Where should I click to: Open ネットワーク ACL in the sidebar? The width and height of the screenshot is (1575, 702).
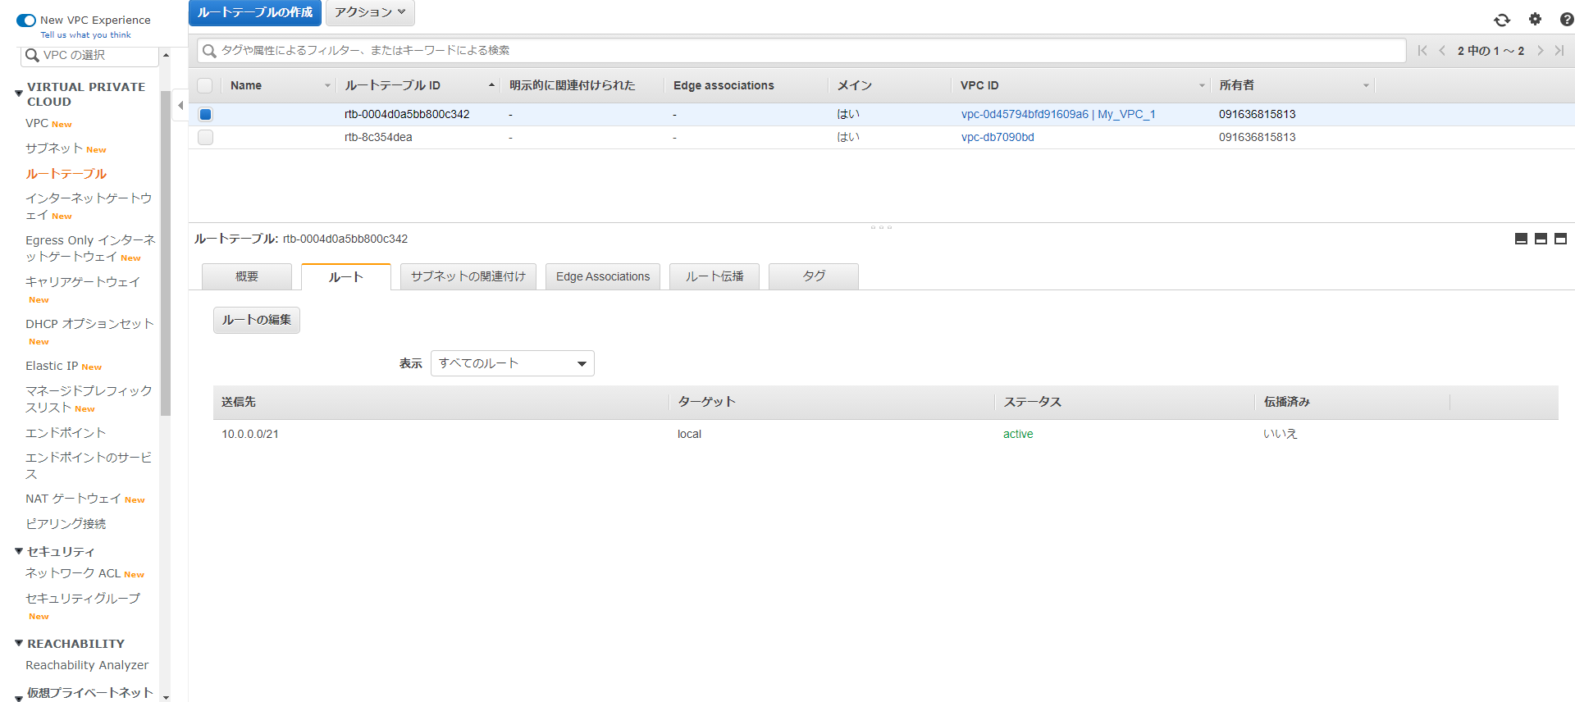(73, 573)
